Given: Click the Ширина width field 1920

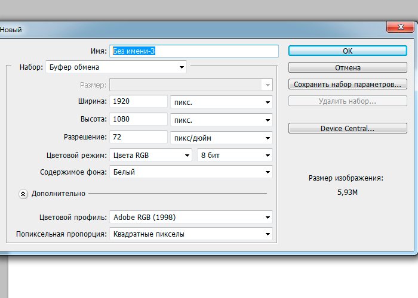Looking at the screenshot, I should (x=139, y=102).
